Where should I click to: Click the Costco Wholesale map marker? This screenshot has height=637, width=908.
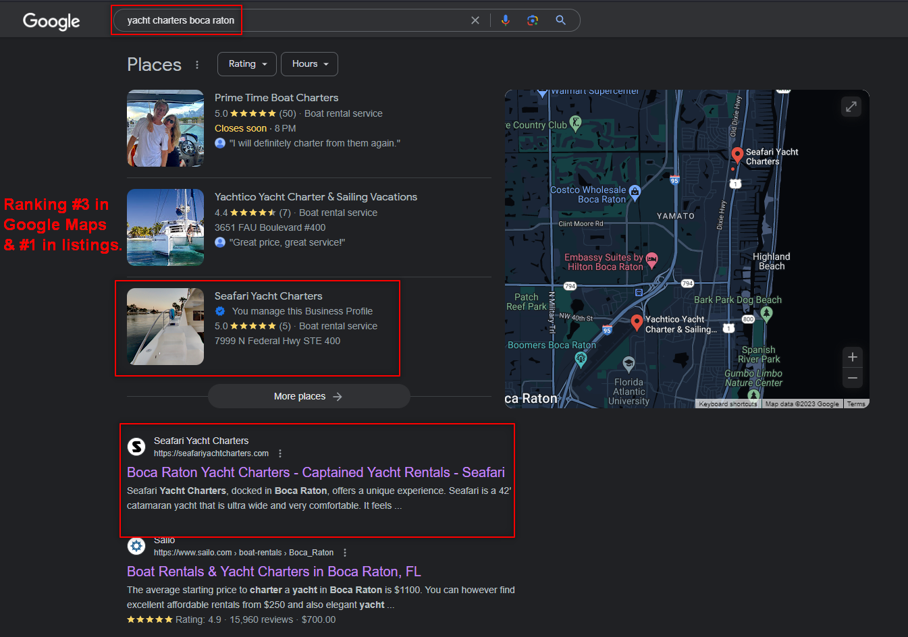tap(635, 192)
